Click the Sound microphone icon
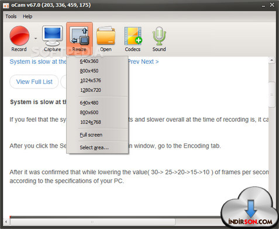 [x=159, y=36]
